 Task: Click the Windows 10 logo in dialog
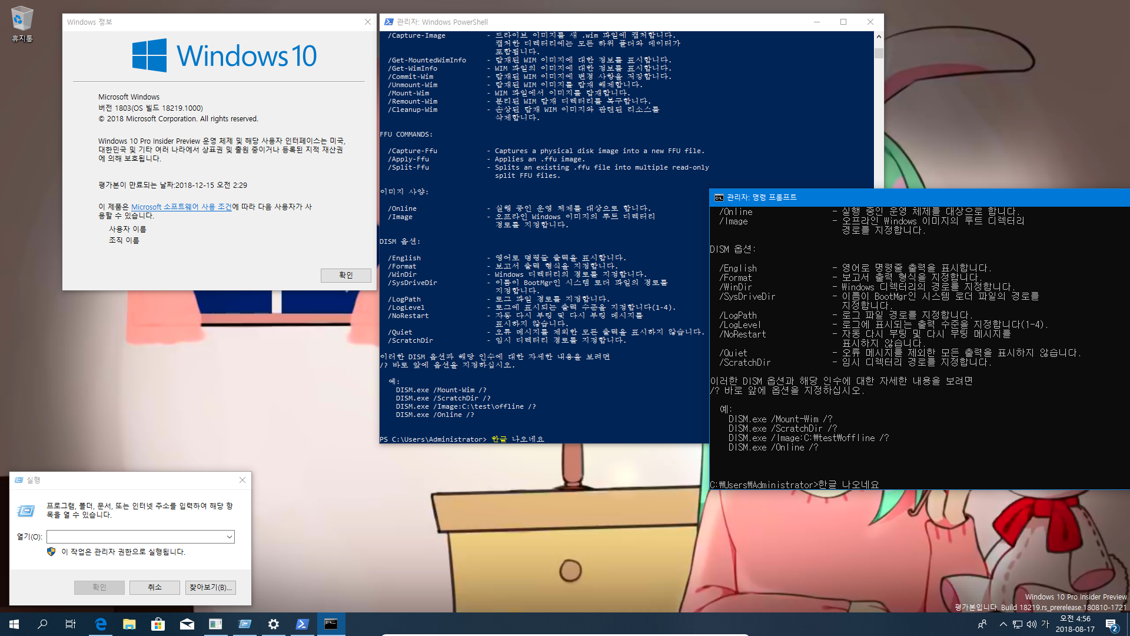(224, 55)
